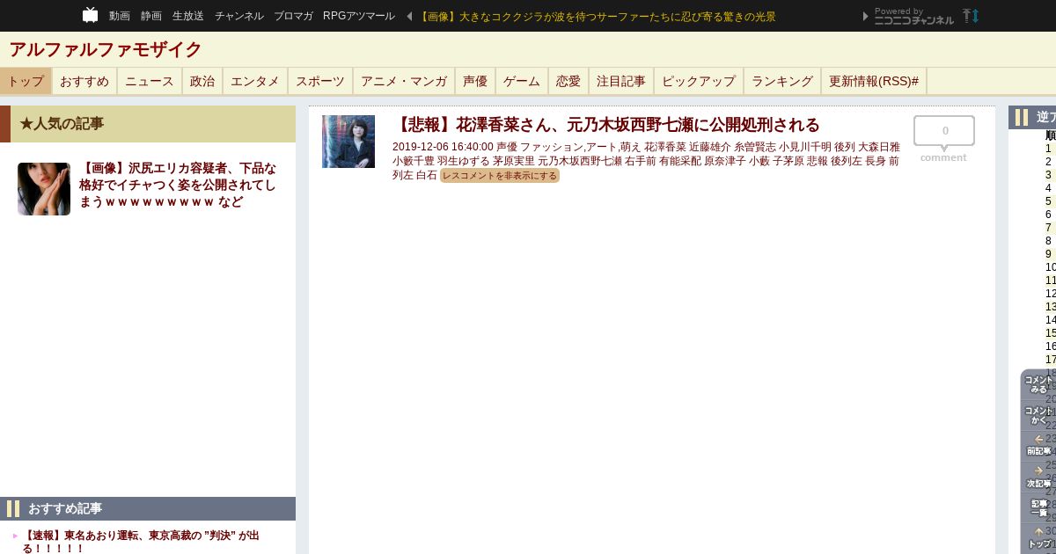Open the ゲーム navigation tab
This screenshot has width=1056, height=554.
522,81
